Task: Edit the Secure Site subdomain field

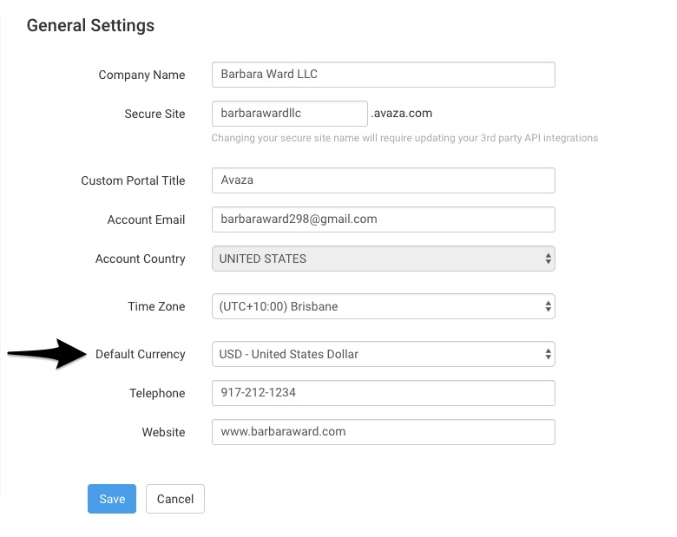Action: (x=290, y=114)
